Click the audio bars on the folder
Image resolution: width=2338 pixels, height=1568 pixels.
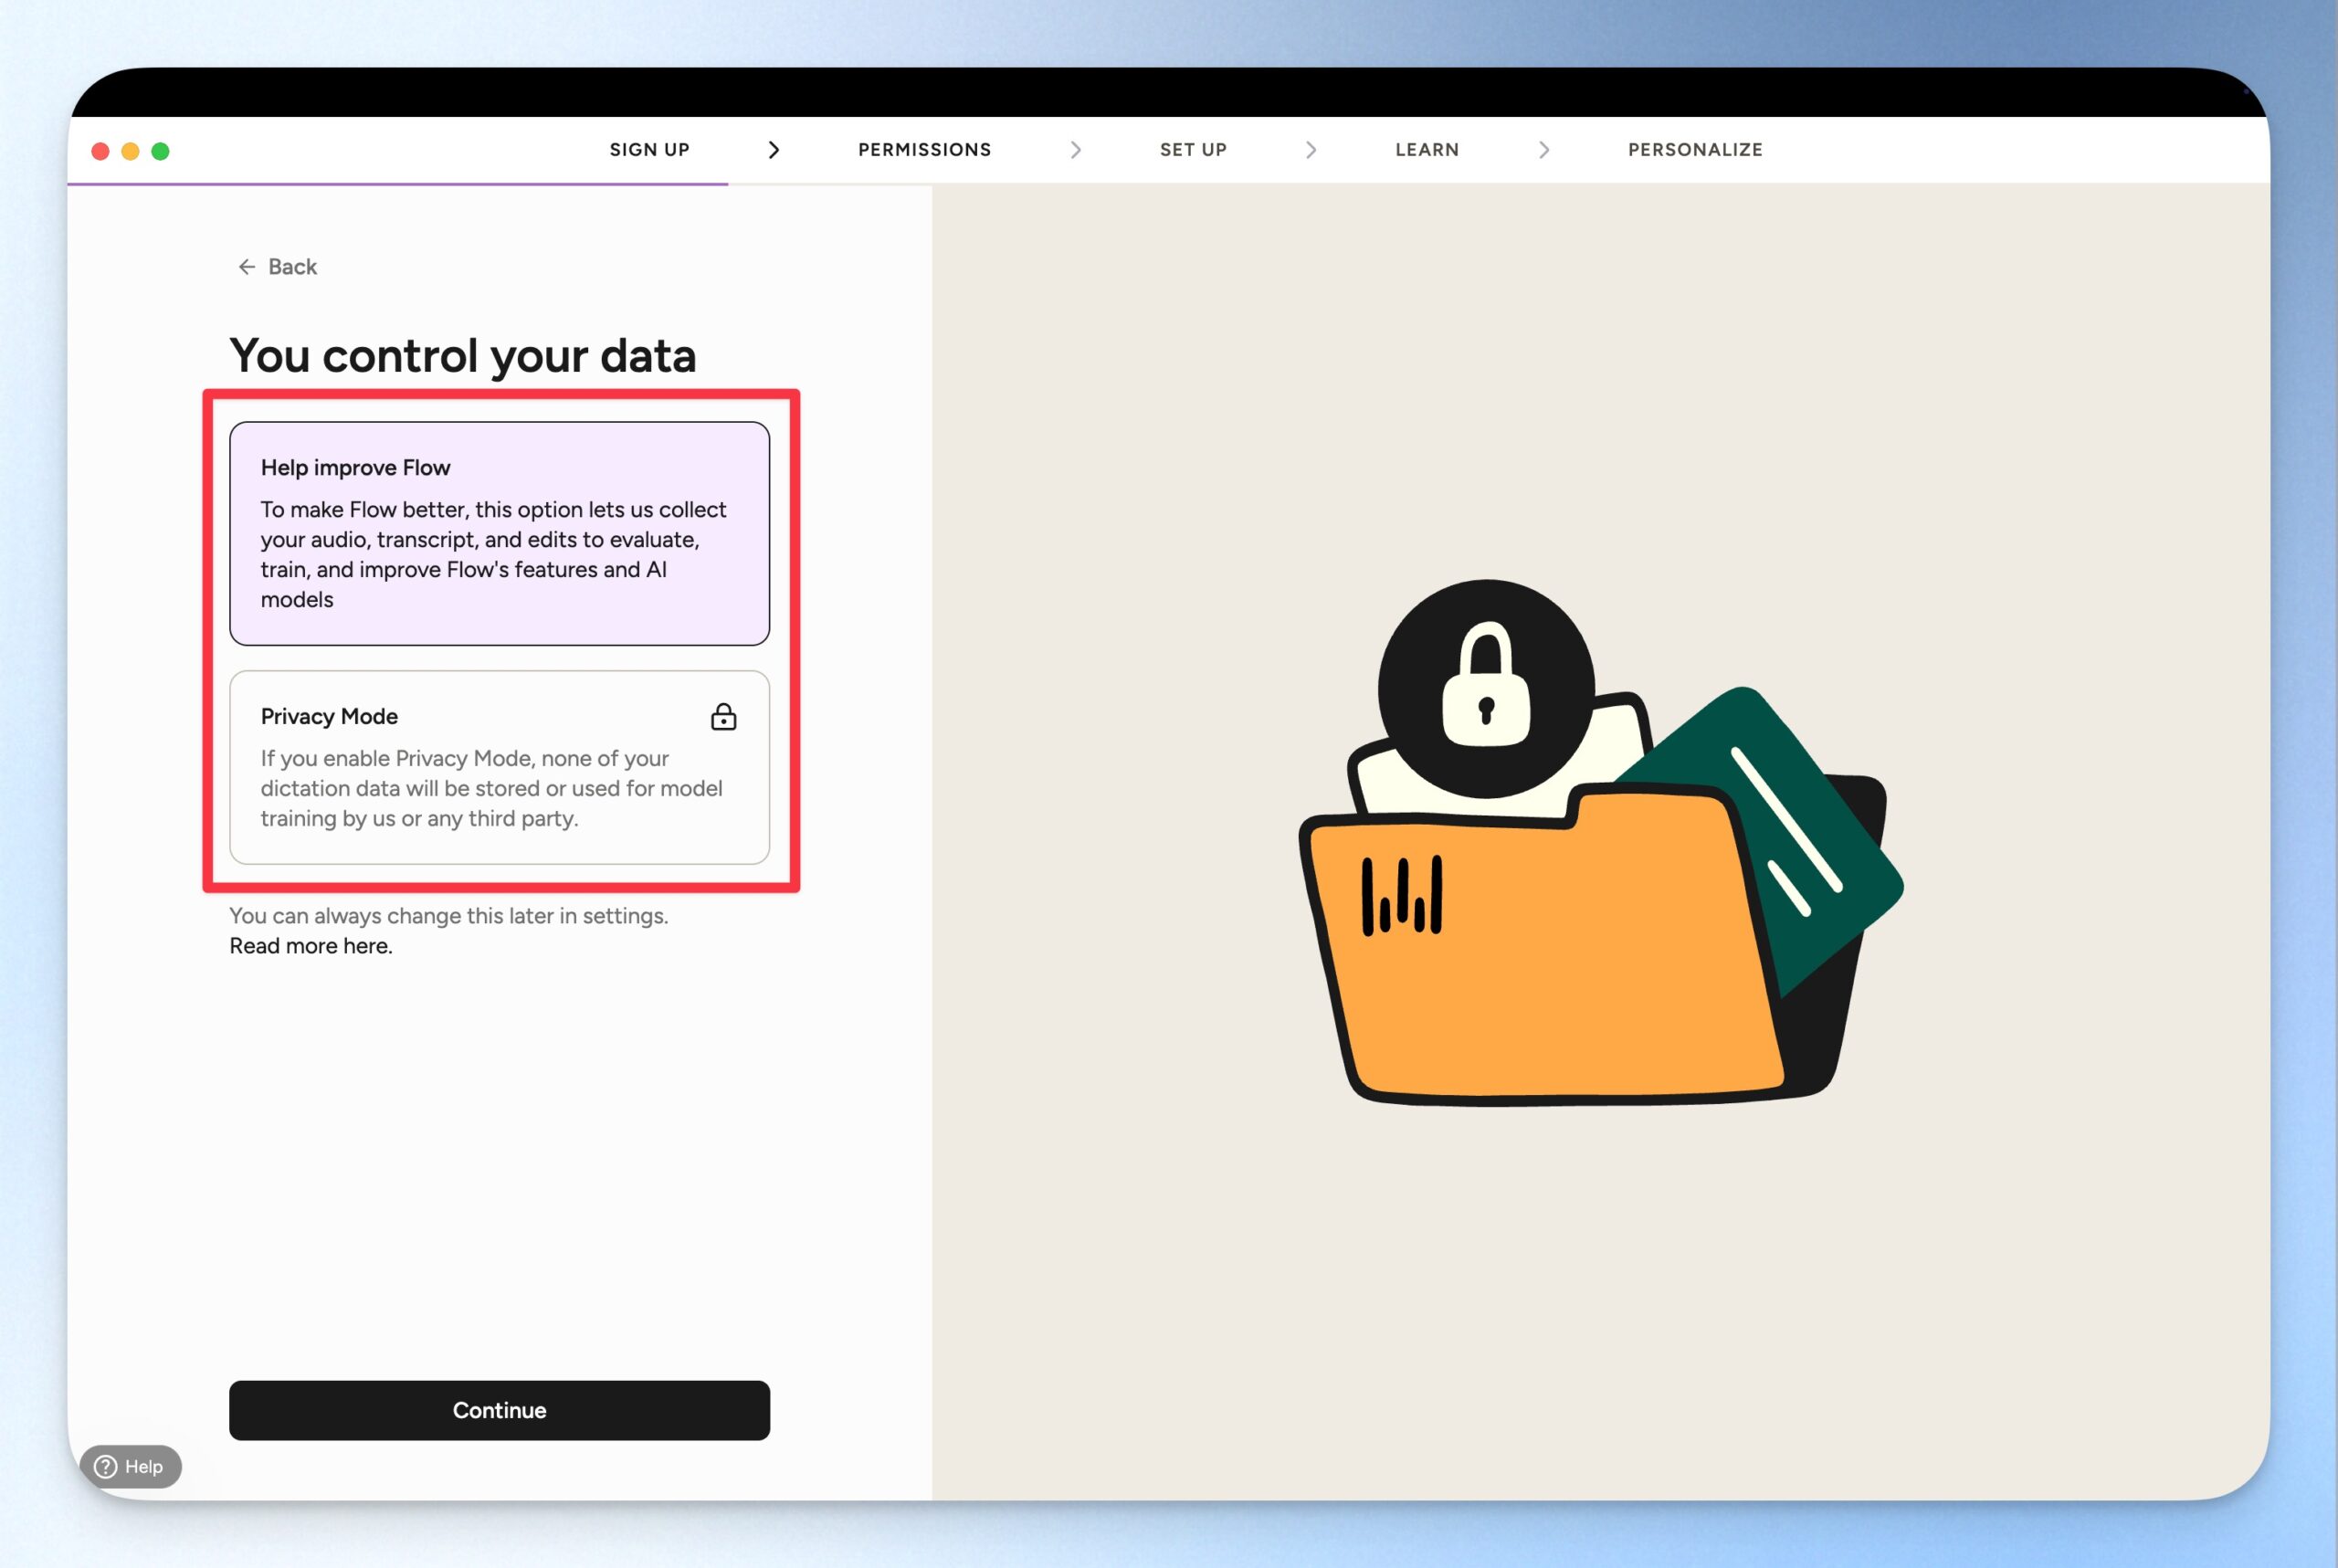point(1402,895)
